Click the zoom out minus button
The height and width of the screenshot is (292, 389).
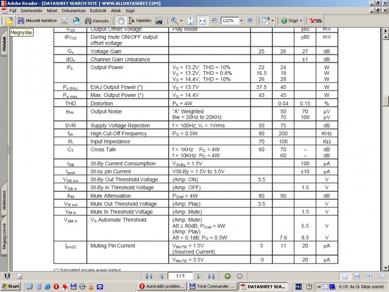(x=214, y=20)
